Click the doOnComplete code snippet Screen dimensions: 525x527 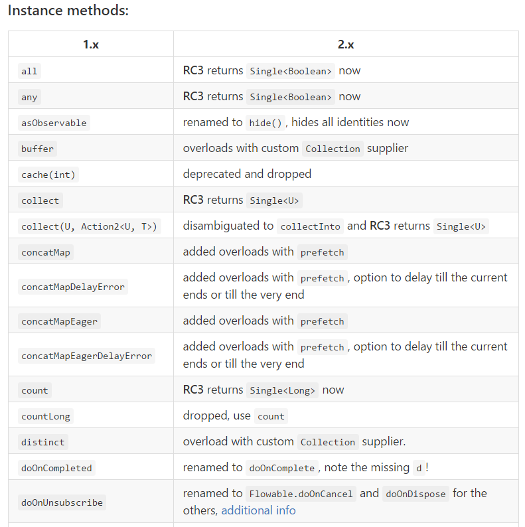(x=282, y=468)
